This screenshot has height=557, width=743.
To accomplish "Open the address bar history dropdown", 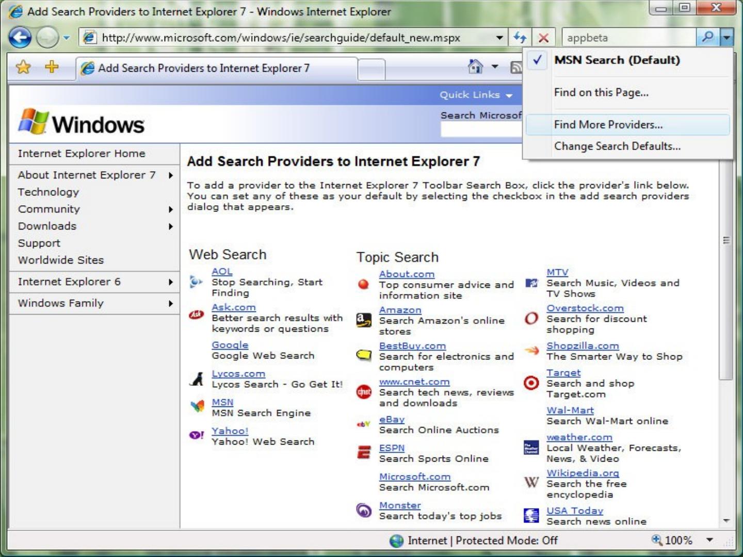I will click(499, 38).
